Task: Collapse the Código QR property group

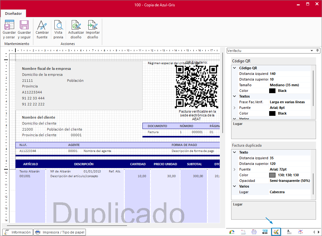Action: click(x=234, y=68)
